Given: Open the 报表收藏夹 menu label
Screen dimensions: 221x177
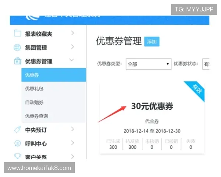Looking at the screenshot, I should [x=39, y=34].
